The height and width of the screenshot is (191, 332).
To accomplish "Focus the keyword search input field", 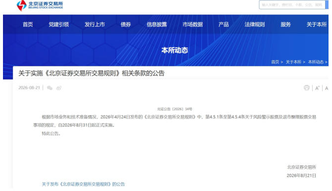I will click(292, 4).
